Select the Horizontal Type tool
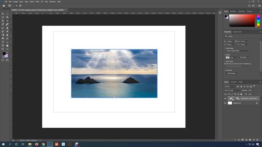 point(3,42)
